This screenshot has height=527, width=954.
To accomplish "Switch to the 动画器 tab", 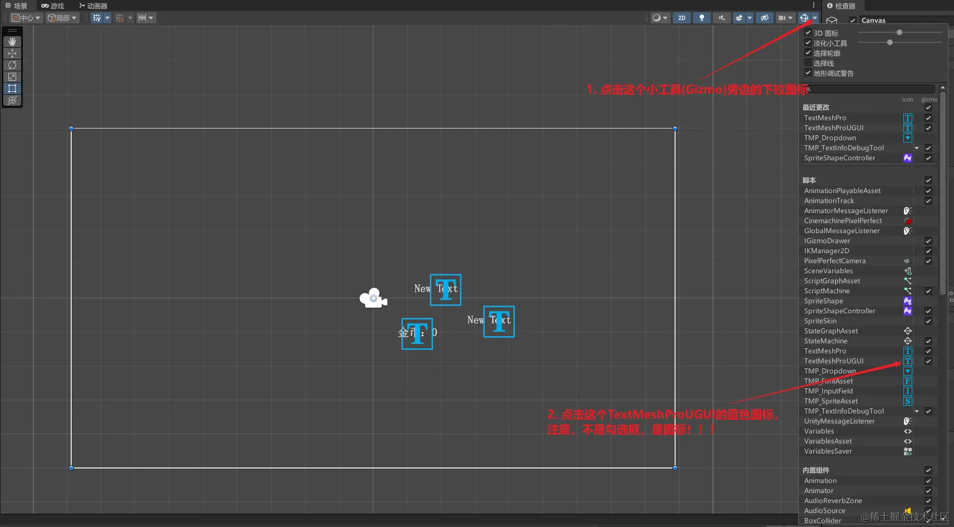I will tap(93, 6).
